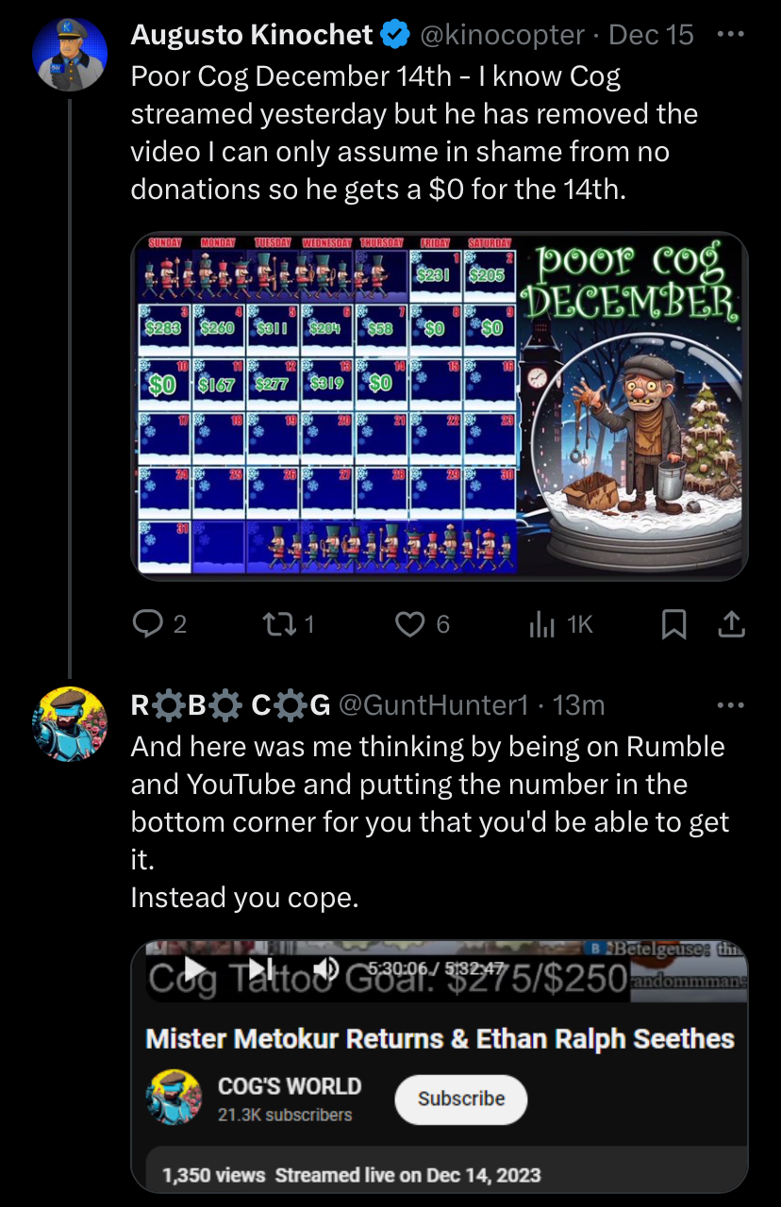Image resolution: width=781 pixels, height=1207 pixels.
Task: Click play button in video screenshot
Action: click(x=193, y=968)
